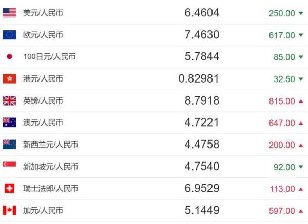Click the 6.4604 exchange rate value
Image resolution: width=308 pixels, height=224 pixels.
click(202, 13)
